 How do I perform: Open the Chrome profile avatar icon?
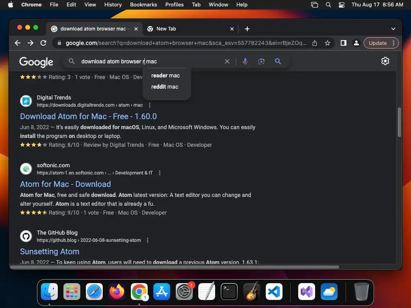coord(356,43)
